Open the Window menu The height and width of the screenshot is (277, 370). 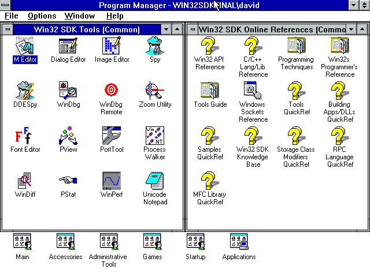(80, 16)
